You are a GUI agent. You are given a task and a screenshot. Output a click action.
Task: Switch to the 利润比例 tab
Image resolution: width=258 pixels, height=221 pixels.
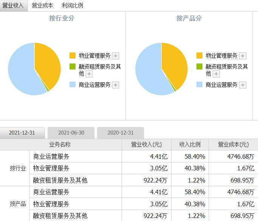tap(72, 5)
